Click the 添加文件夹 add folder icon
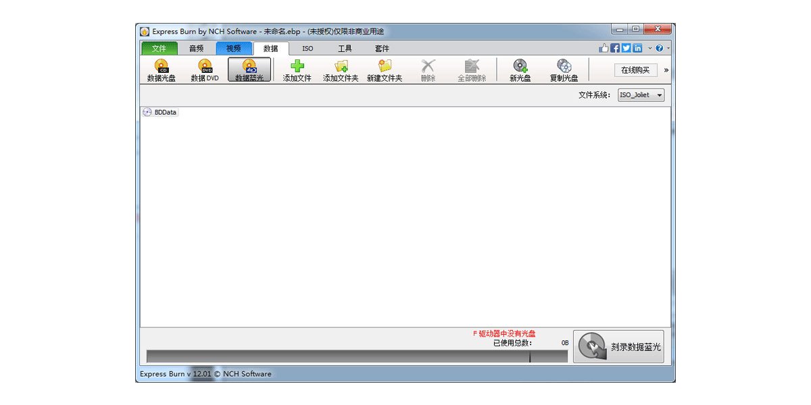This screenshot has width=811, height=405. (x=341, y=70)
